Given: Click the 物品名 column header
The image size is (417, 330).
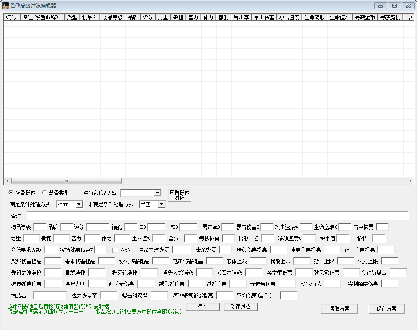Looking at the screenshot, I should point(90,17).
